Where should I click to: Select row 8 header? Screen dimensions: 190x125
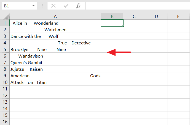(5, 69)
